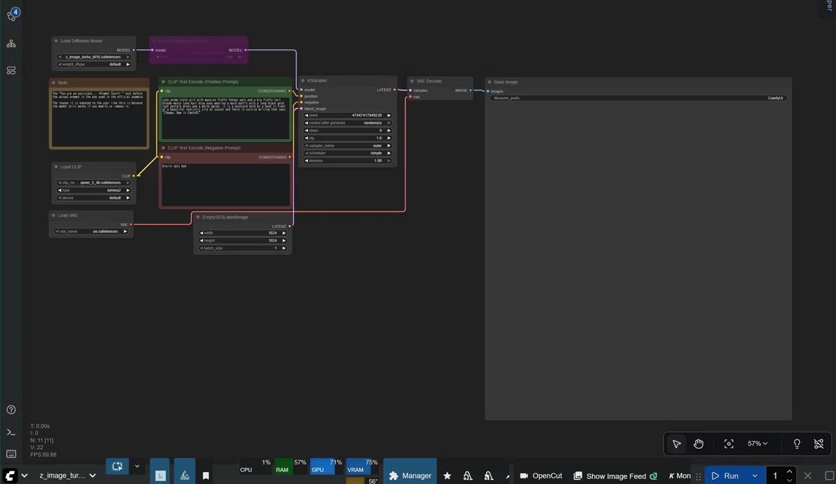Image resolution: width=836 pixels, height=484 pixels.
Task: Click the RAM usage monitor
Action: 291,466
